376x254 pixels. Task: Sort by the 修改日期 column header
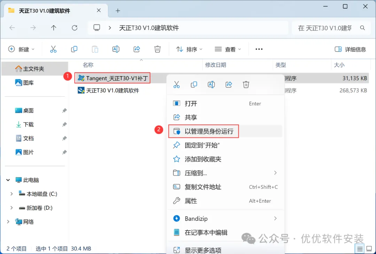(216, 65)
